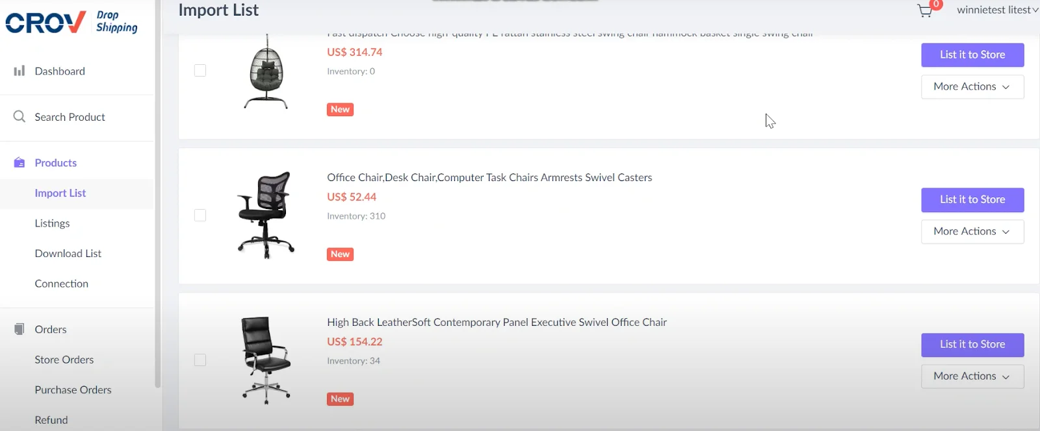Click the Products bag icon
The height and width of the screenshot is (431, 1040).
click(19, 163)
